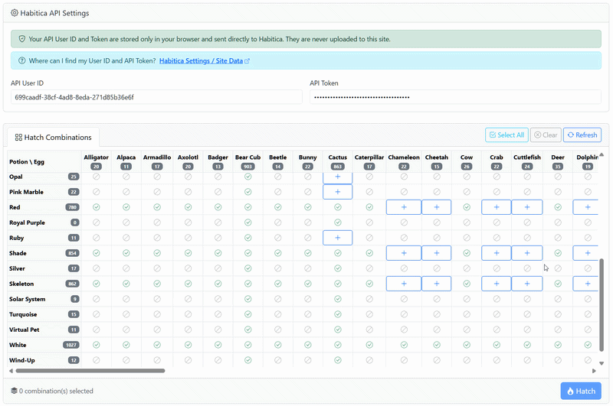Add the Shade Cuttlefish combination
The height and width of the screenshot is (406, 613).
pyautogui.click(x=527, y=253)
